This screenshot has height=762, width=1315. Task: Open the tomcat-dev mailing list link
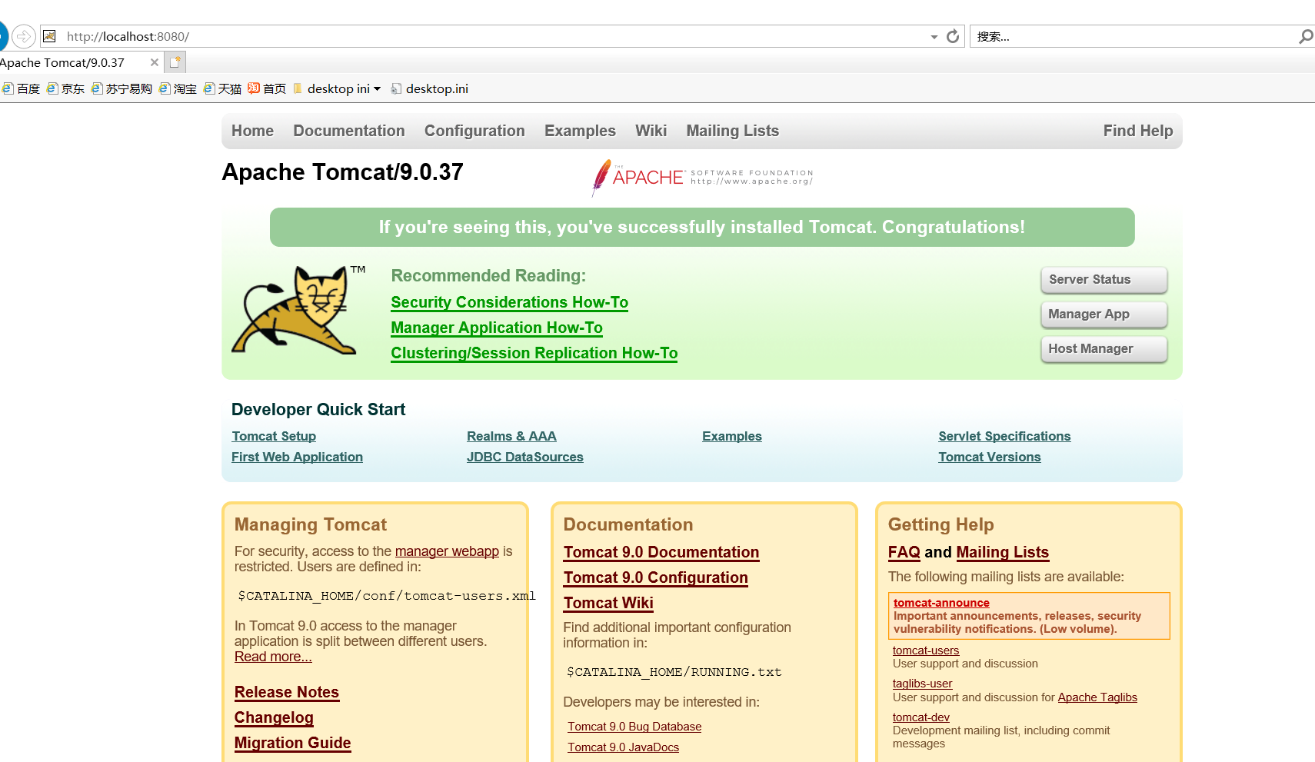pyautogui.click(x=921, y=717)
